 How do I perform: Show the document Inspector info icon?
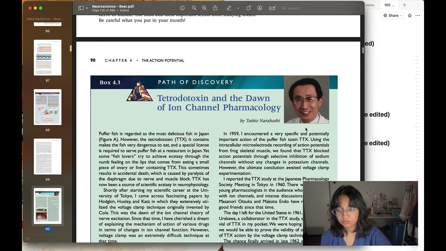click(182, 8)
